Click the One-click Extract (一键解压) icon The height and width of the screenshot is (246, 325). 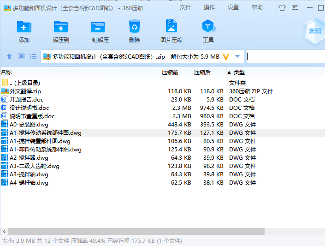(x=98, y=27)
